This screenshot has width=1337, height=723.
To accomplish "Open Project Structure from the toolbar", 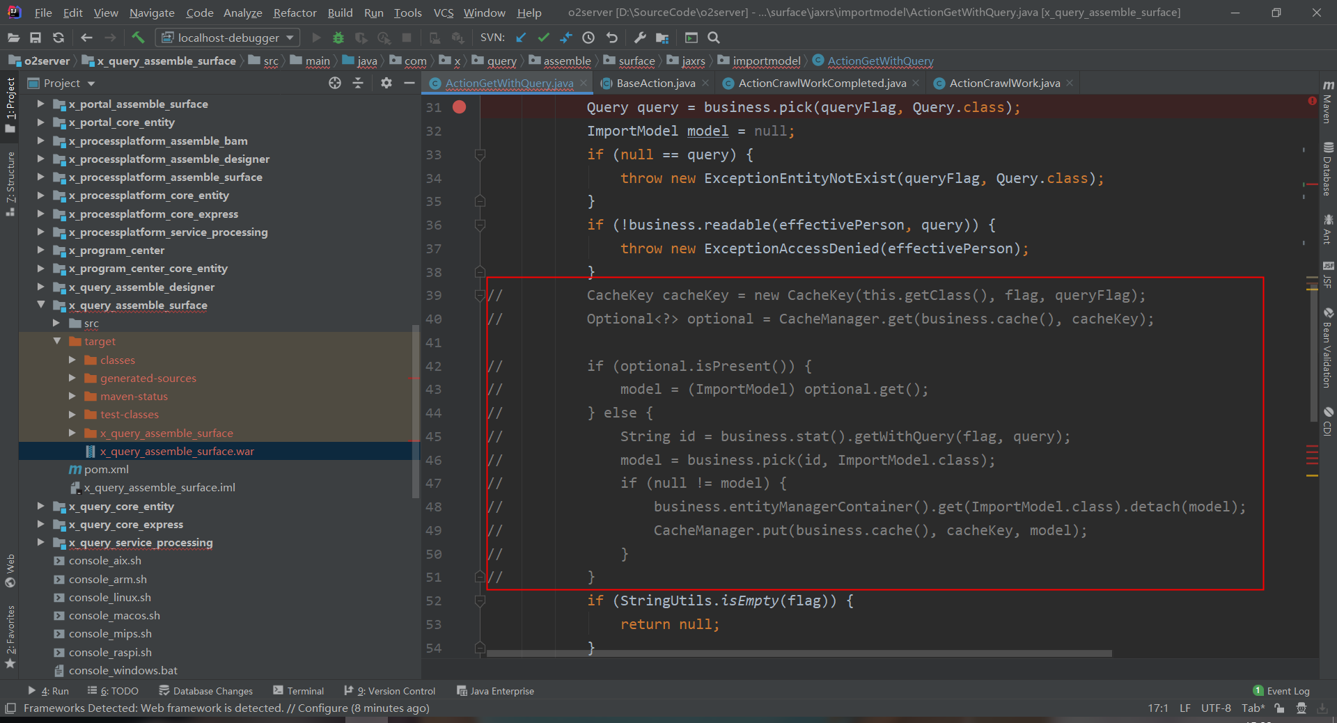I will point(662,38).
